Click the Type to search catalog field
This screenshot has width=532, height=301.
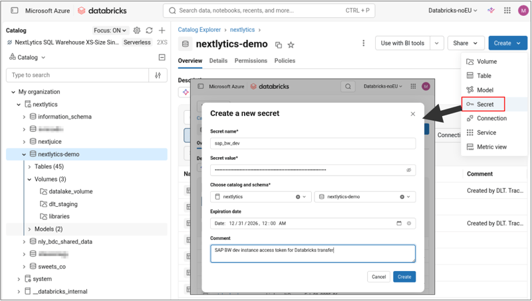[77, 75]
